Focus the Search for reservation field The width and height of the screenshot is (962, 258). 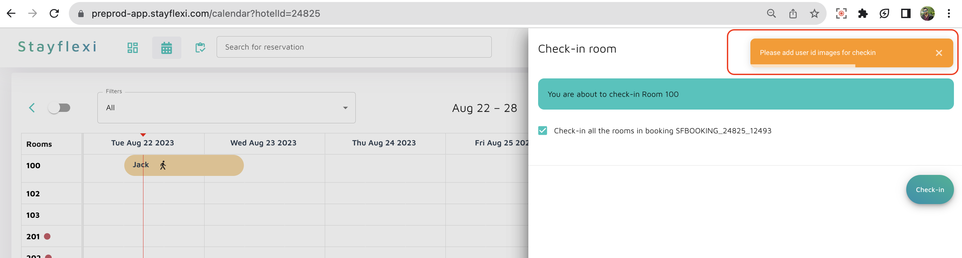click(354, 47)
